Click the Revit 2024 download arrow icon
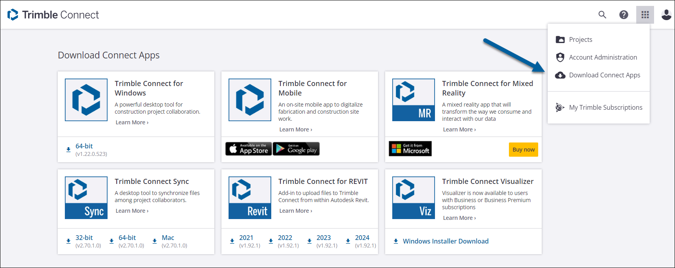Image resolution: width=675 pixels, height=268 pixels. [x=348, y=241]
